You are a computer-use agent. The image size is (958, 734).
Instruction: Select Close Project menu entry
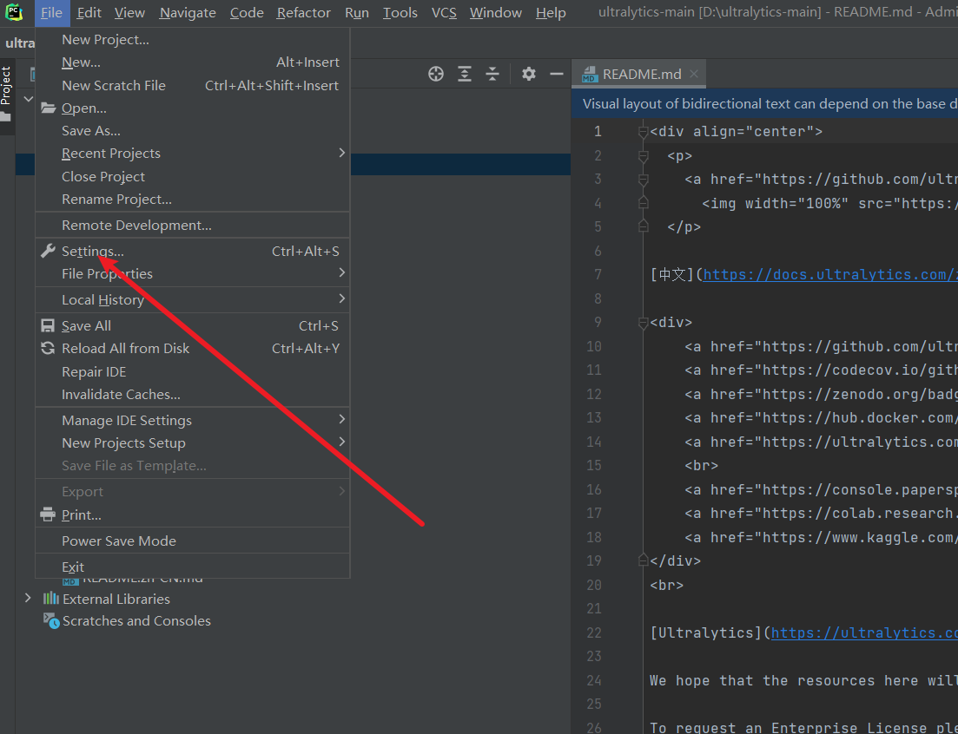click(193, 176)
